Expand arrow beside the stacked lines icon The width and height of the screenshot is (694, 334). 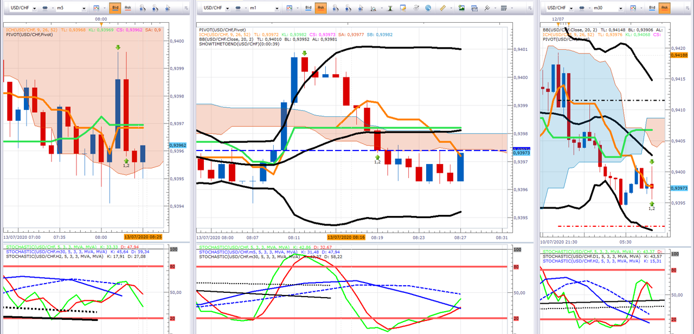[512, 8]
